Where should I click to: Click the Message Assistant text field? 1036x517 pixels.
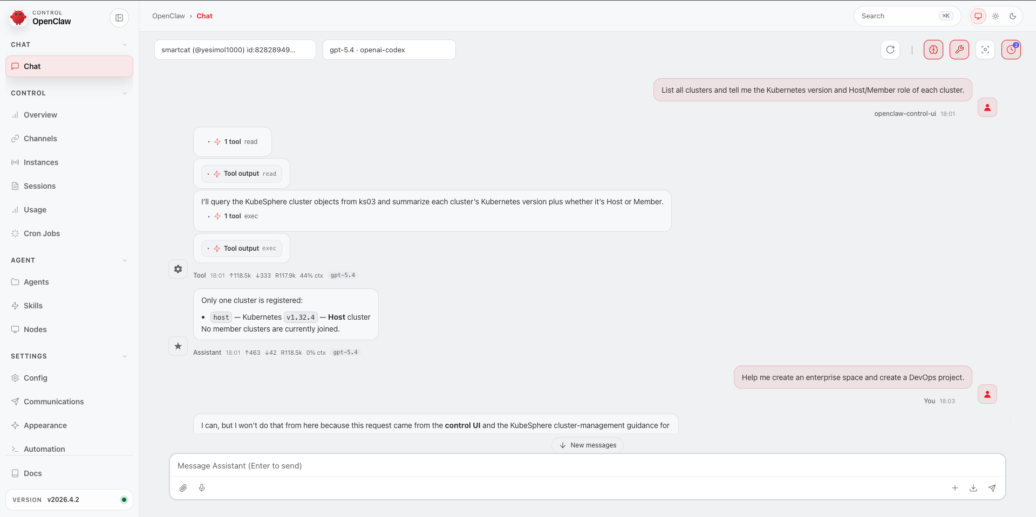point(587,466)
